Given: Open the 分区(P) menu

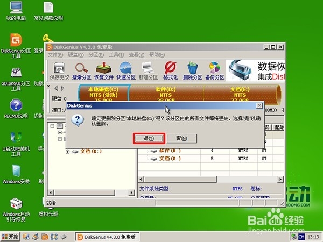Looking at the screenshot, I should (x=96, y=55).
